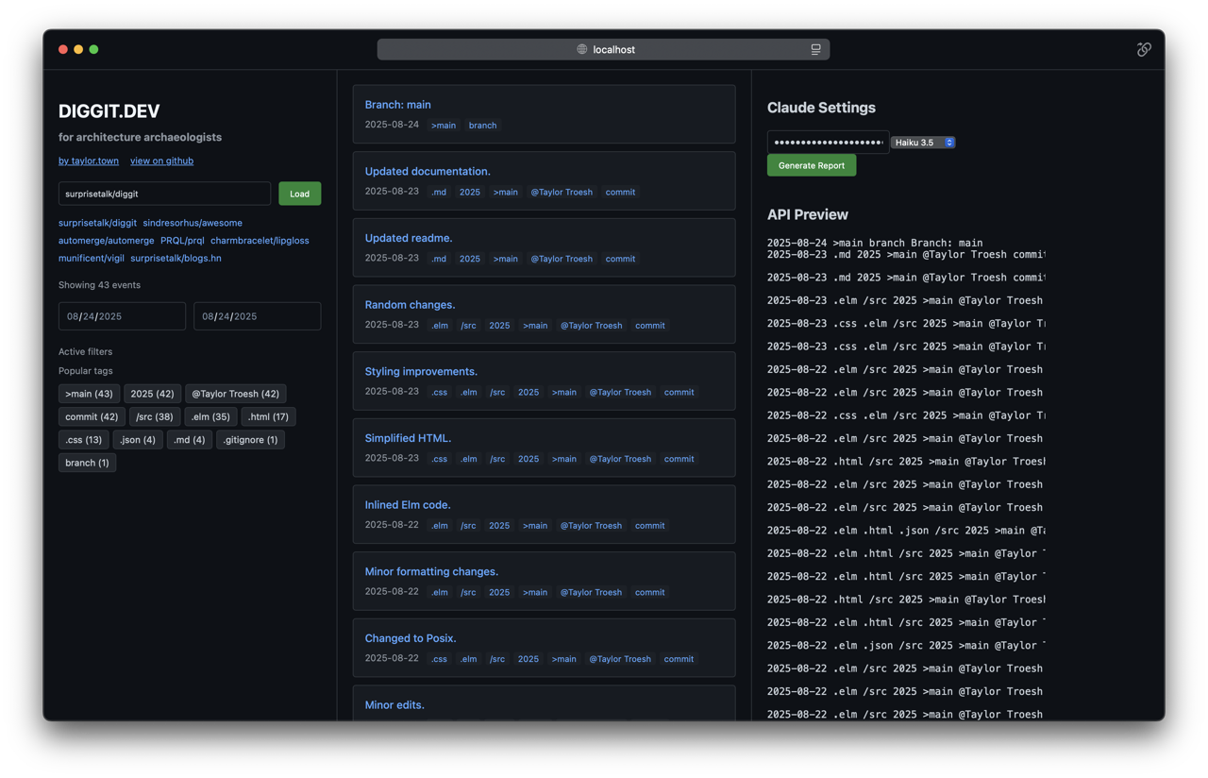The image size is (1208, 778).
Task: Click the .md tag on Updated readme
Action: coord(439,259)
